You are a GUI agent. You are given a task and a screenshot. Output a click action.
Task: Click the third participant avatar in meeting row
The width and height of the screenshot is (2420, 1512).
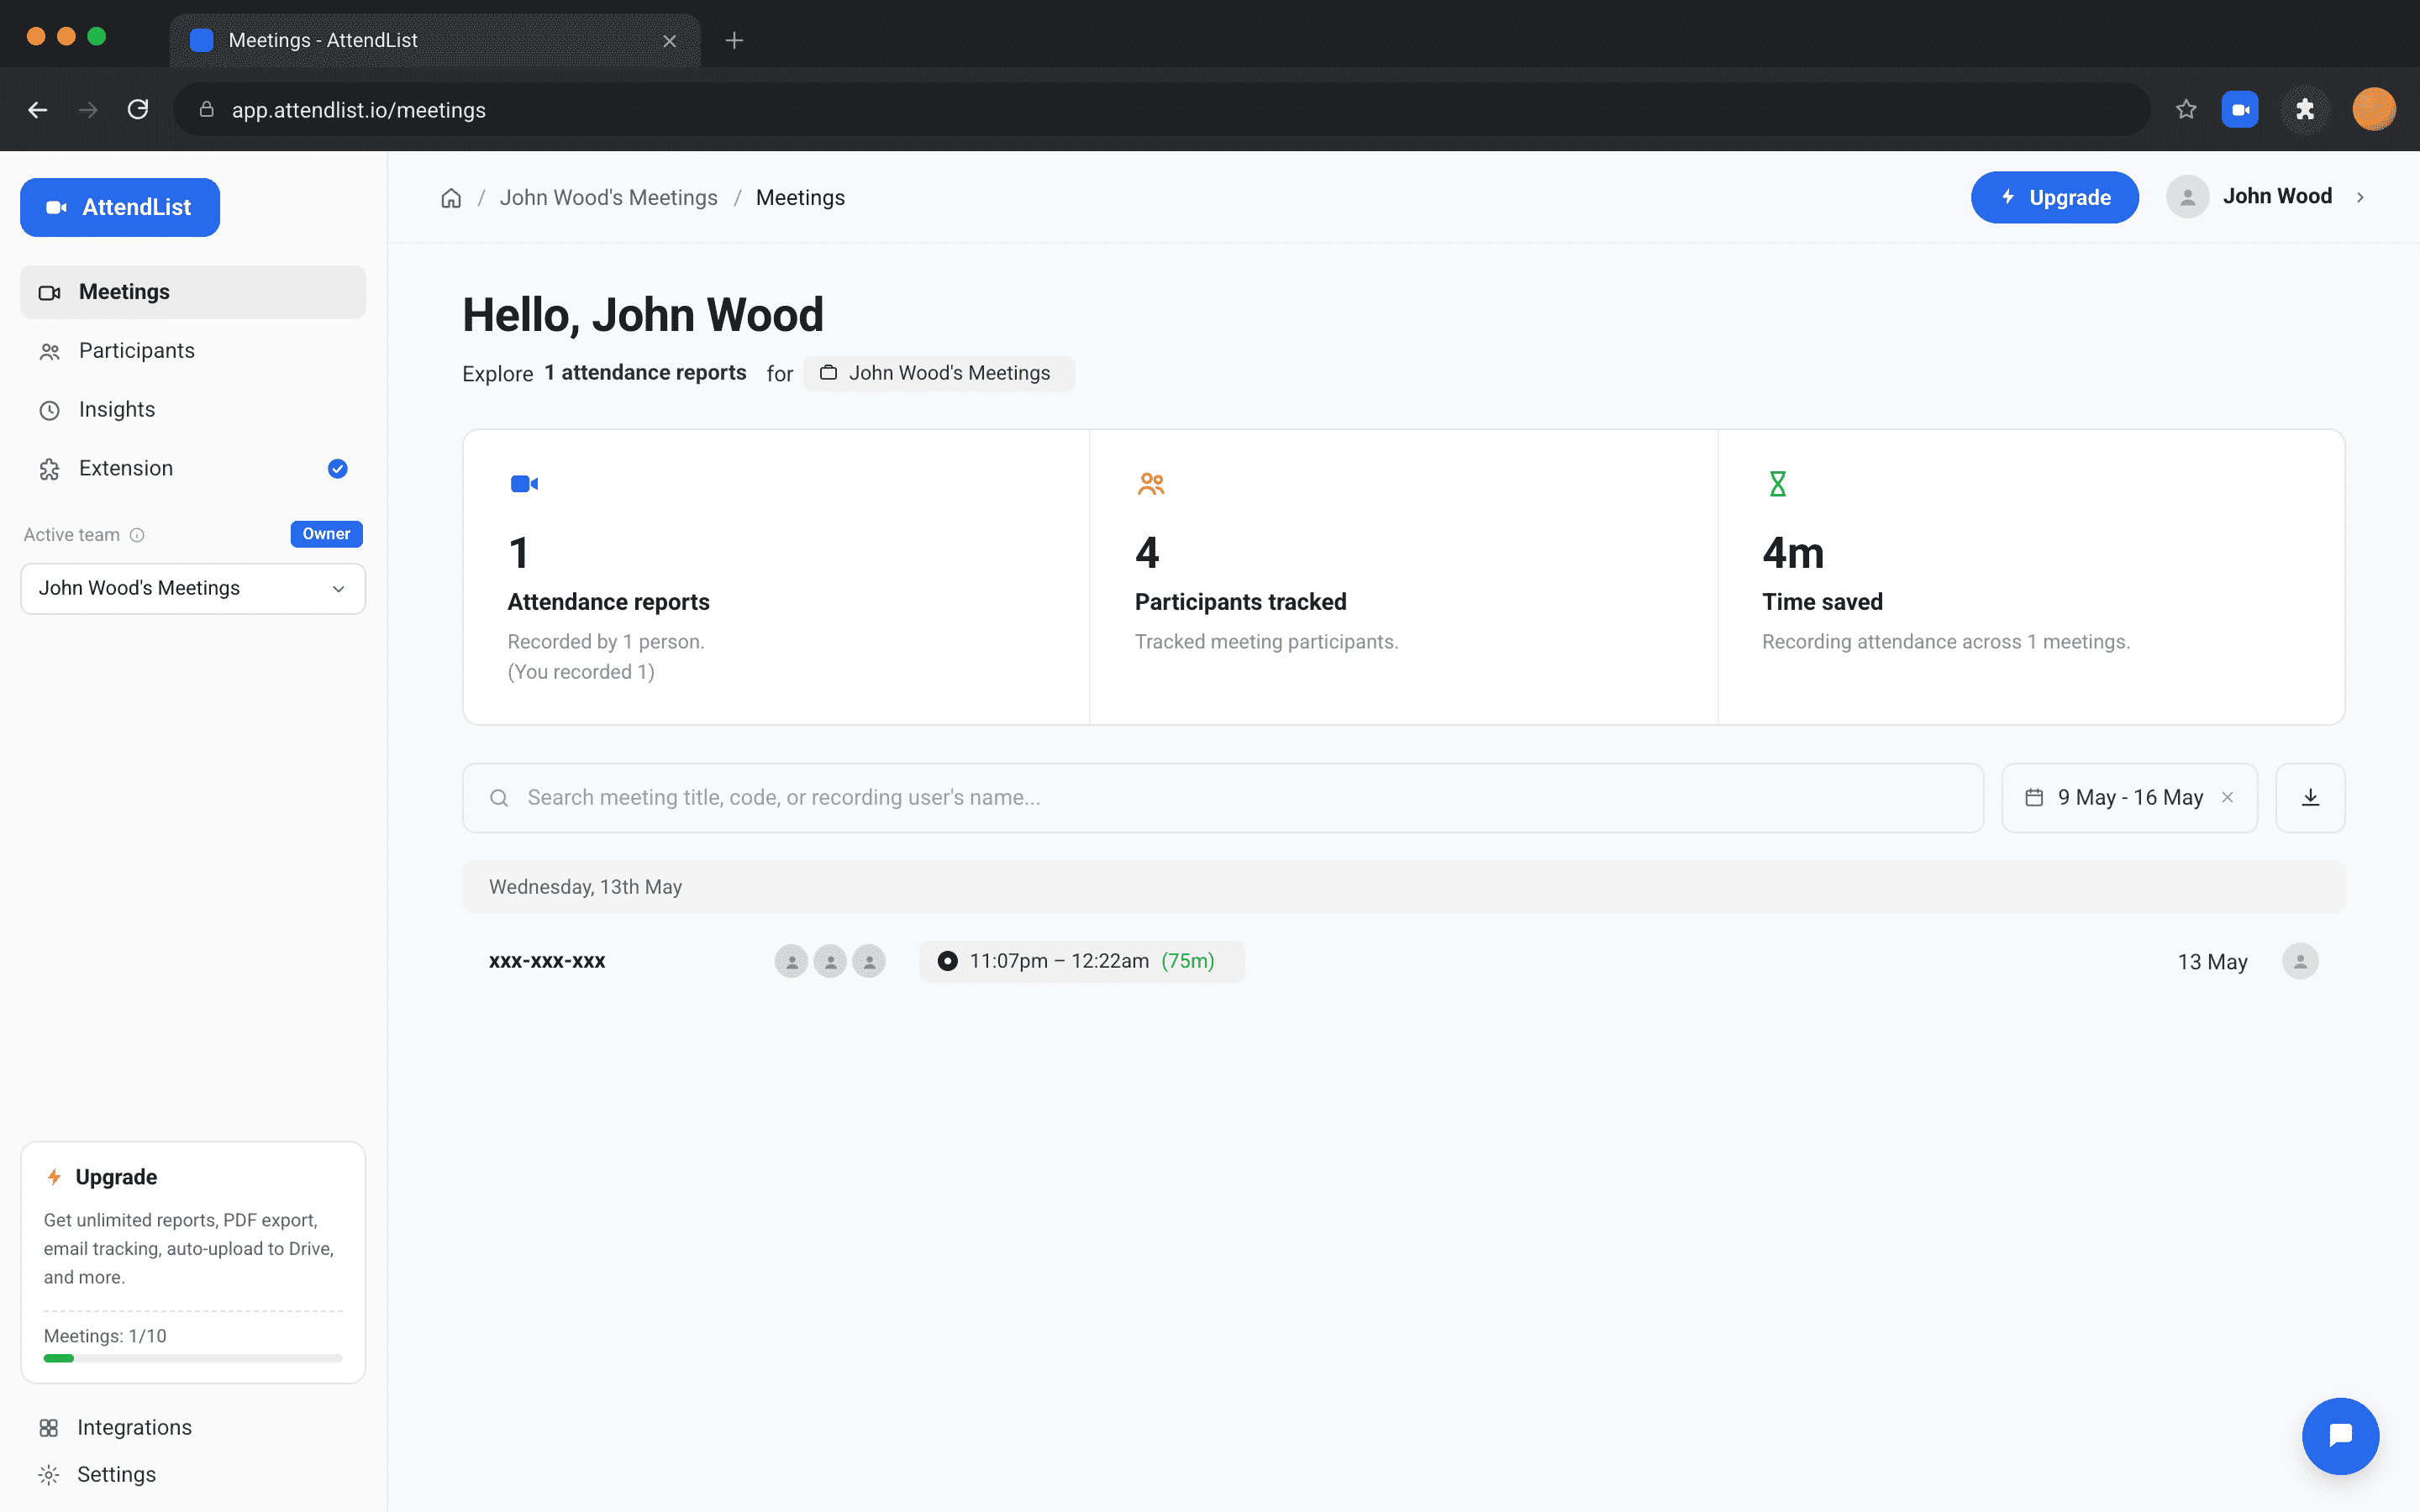[869, 961]
